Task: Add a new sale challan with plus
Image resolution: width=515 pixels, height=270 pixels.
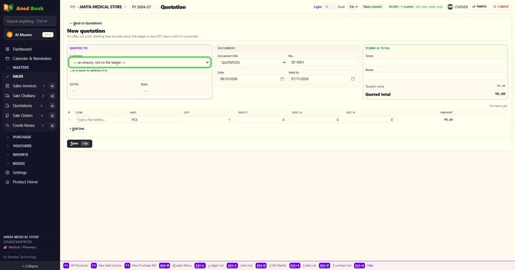Action: click(x=52, y=96)
